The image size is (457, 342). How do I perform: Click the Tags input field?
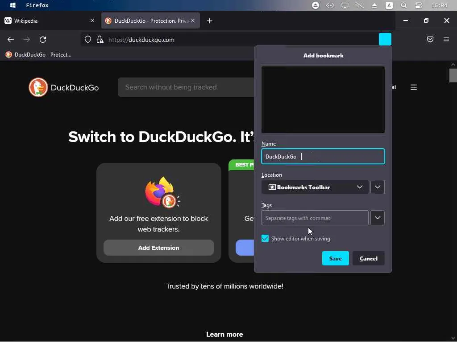point(315,218)
